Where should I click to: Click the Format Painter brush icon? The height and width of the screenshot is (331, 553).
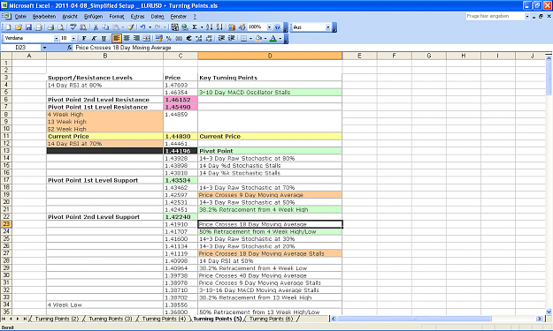[130, 27]
